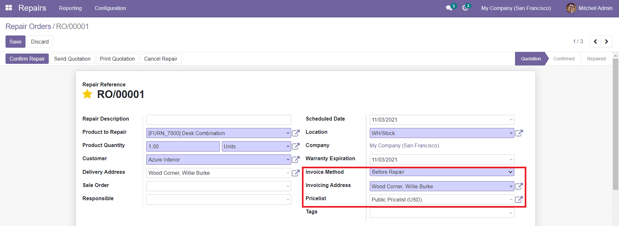
Task: Open the Configuration menu
Action: [110, 8]
